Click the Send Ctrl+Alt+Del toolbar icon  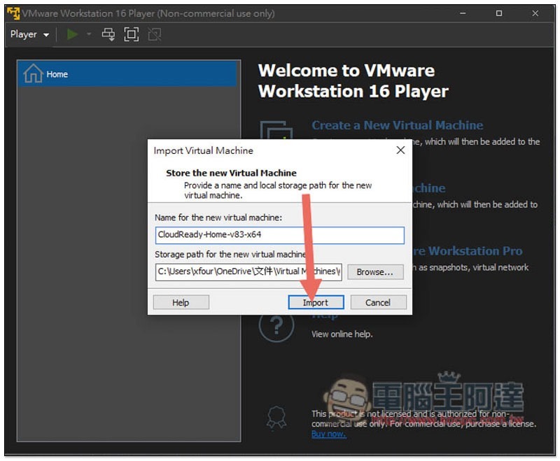pos(108,34)
